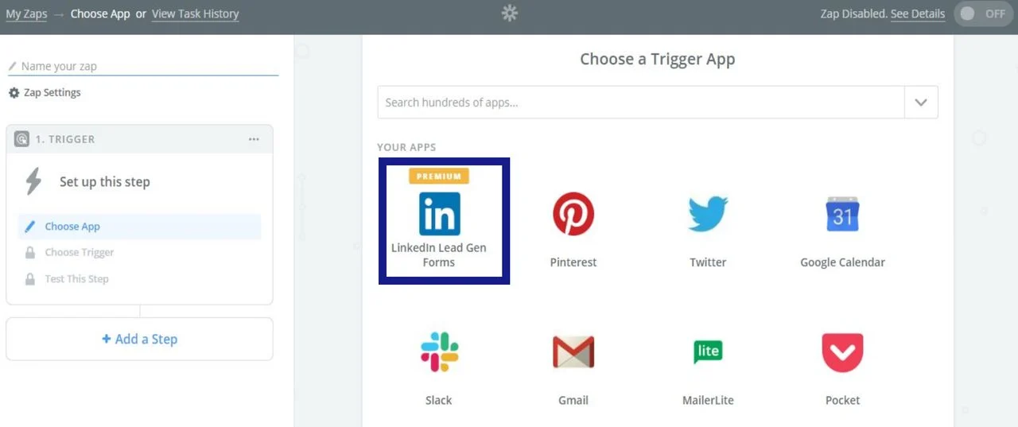Screen dimensions: 1018x427
Task: Pick the MailerLite app icon
Action: (708, 352)
